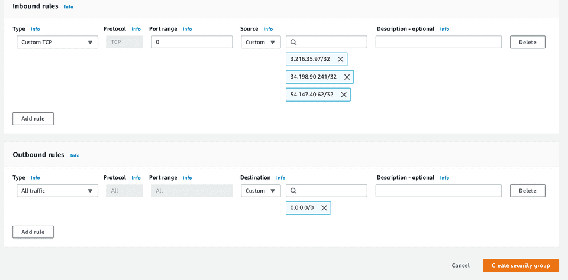The image size is (568, 280).
Task: Expand the inbound Source Custom dropdown
Action: click(260, 42)
